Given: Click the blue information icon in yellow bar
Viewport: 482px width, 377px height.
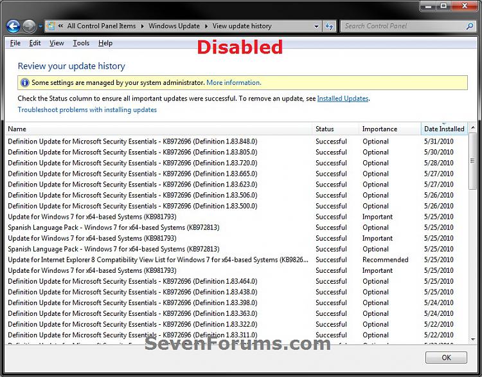Looking at the screenshot, I should click(24, 82).
